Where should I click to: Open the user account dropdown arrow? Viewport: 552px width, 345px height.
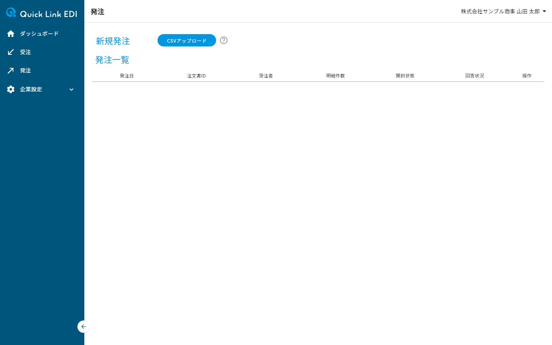tap(544, 11)
